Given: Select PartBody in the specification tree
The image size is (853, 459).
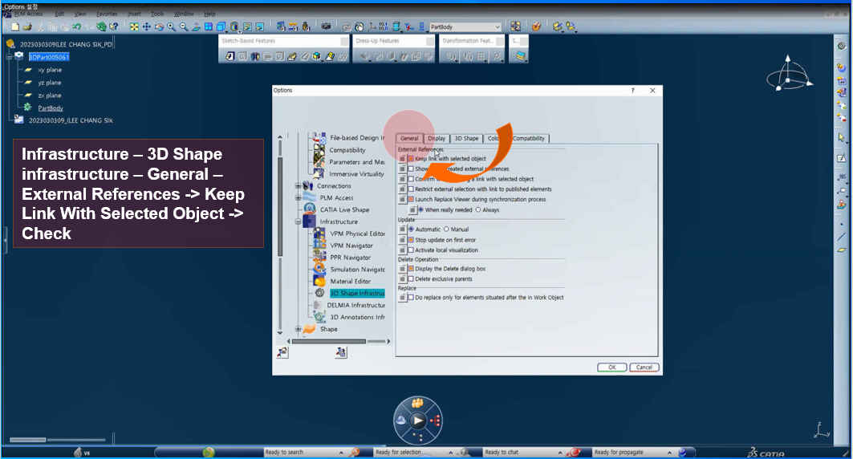Looking at the screenshot, I should click(50, 108).
